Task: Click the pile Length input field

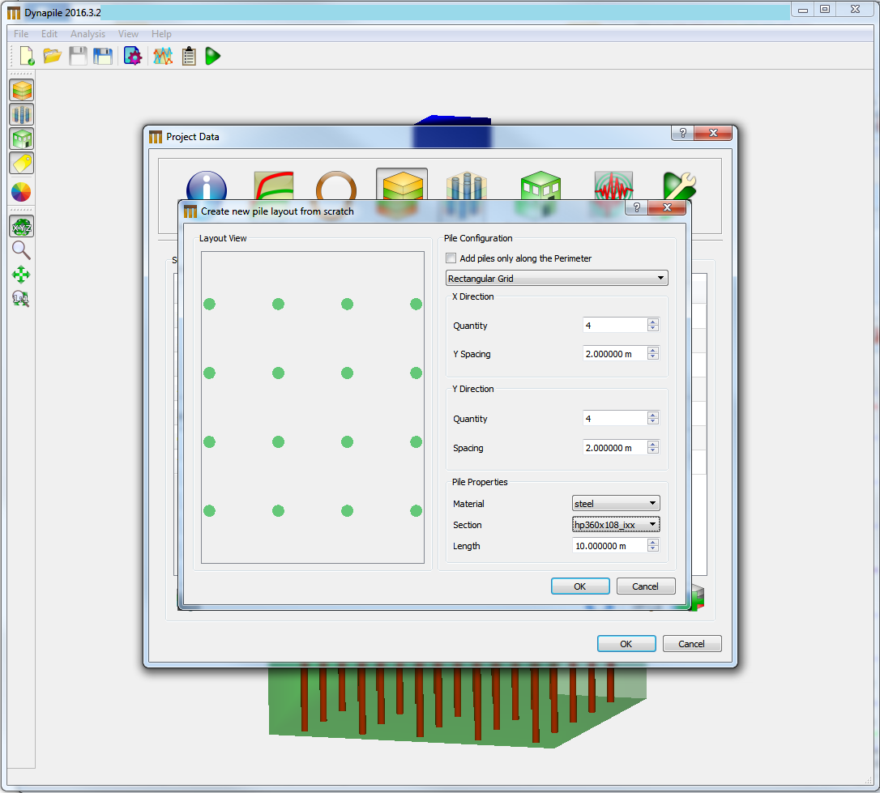Action: click(x=610, y=546)
